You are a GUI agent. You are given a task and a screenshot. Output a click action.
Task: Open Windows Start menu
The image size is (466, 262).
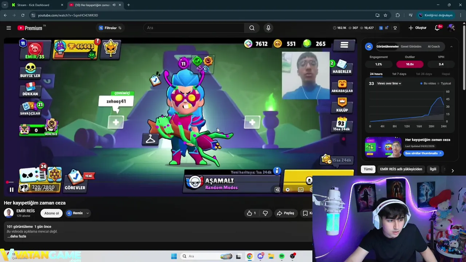(174, 256)
